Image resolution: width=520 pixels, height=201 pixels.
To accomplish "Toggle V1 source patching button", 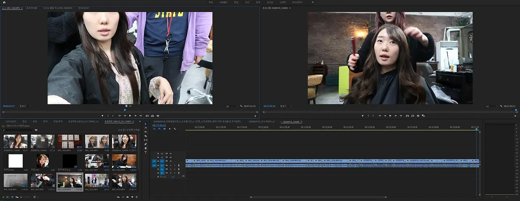I will pyautogui.click(x=154, y=161).
